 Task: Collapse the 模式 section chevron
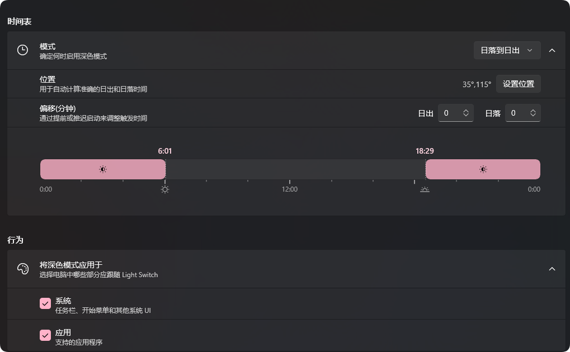tap(552, 50)
